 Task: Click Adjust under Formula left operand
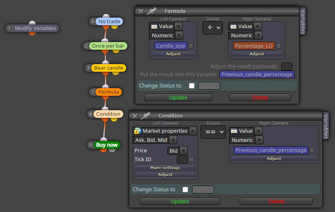point(173,54)
